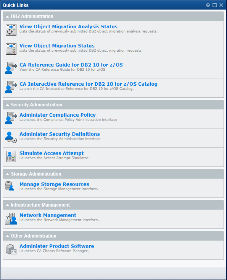Click the Network Management icon
The height and width of the screenshot is (280, 227).
(11, 218)
